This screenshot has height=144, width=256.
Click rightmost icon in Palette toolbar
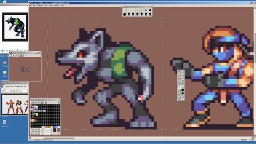coord(58,102)
